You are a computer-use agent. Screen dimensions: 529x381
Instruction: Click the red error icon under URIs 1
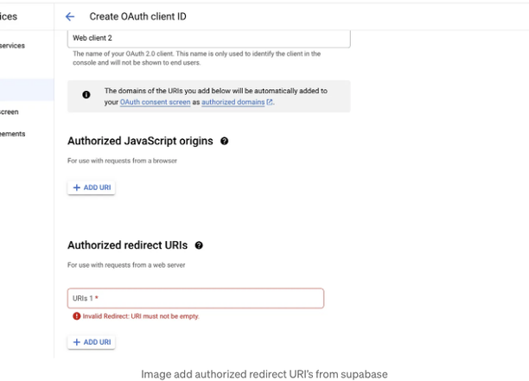[x=77, y=316]
